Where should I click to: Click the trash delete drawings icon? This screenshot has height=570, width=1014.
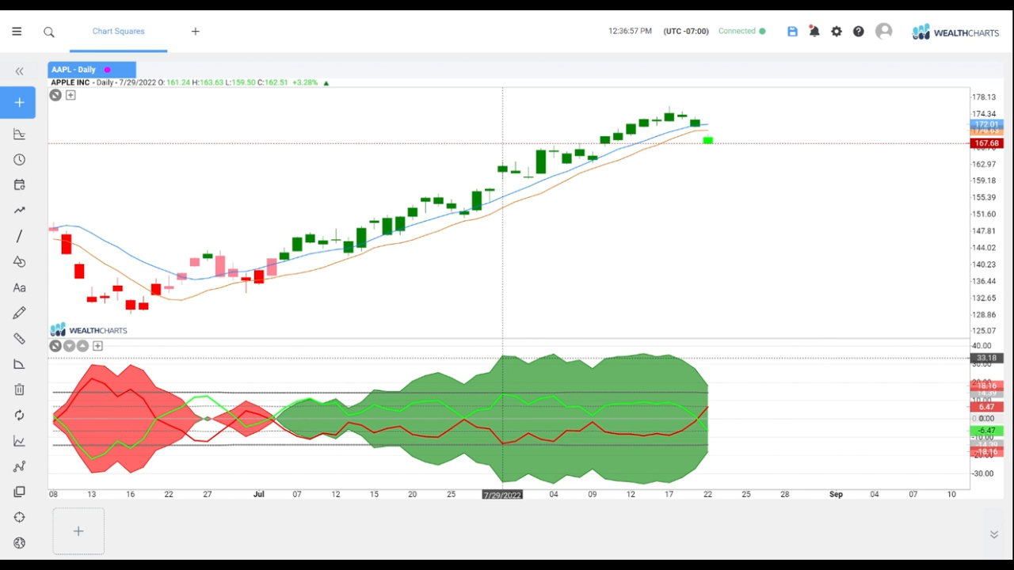coord(19,389)
